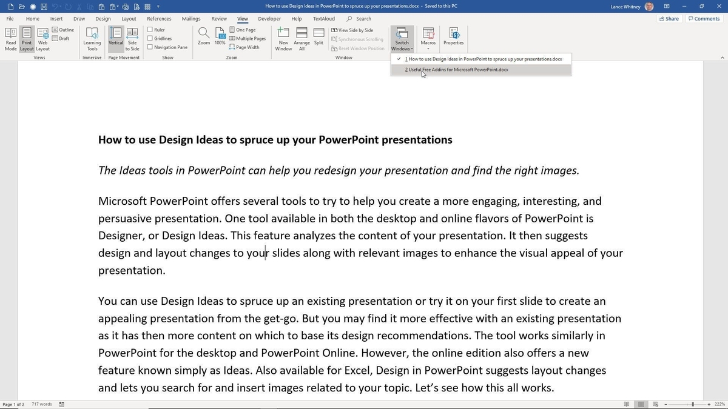Expand the Customize Quick Access Toolbar arrow

[x=158, y=7]
